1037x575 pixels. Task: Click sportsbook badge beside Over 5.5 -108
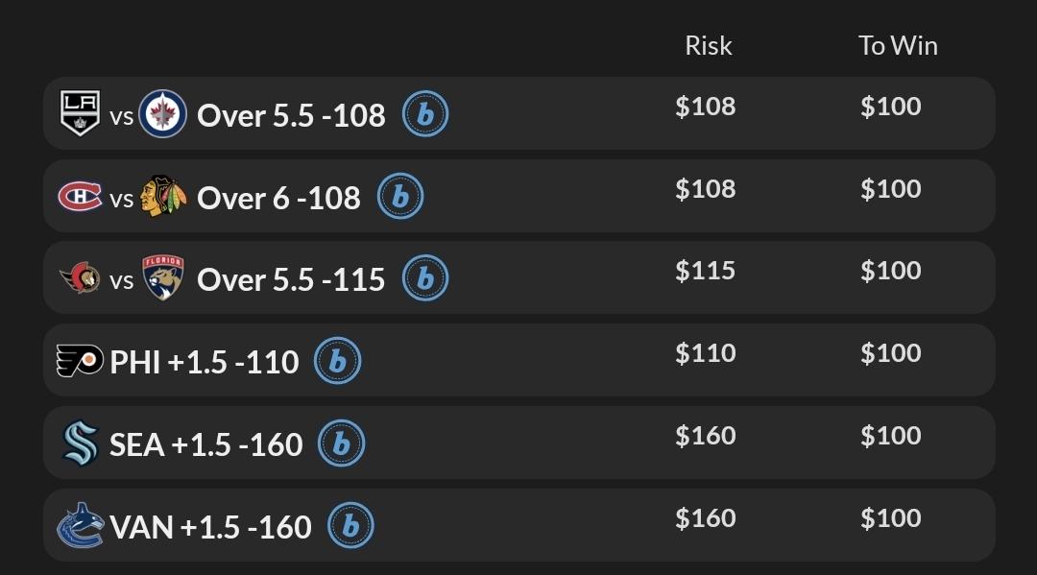pos(424,114)
